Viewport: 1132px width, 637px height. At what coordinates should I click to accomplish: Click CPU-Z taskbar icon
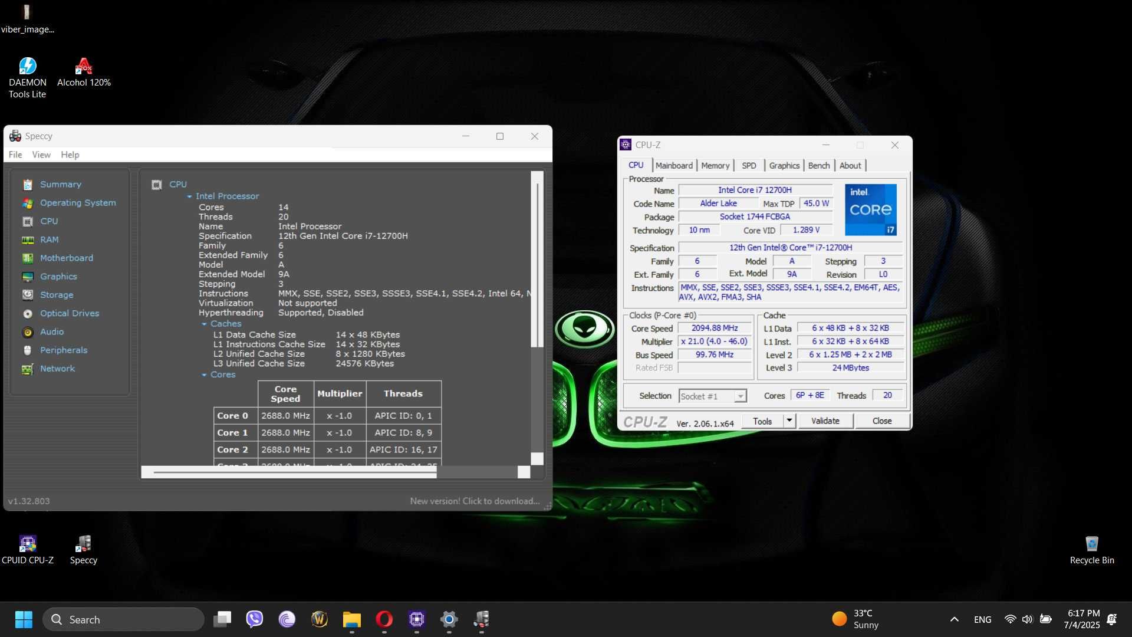point(417,619)
